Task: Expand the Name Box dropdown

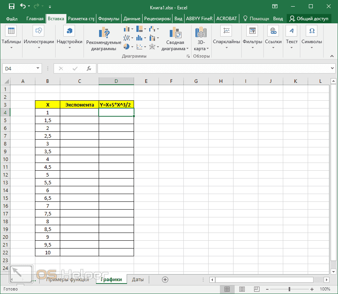Action: click(x=38, y=68)
